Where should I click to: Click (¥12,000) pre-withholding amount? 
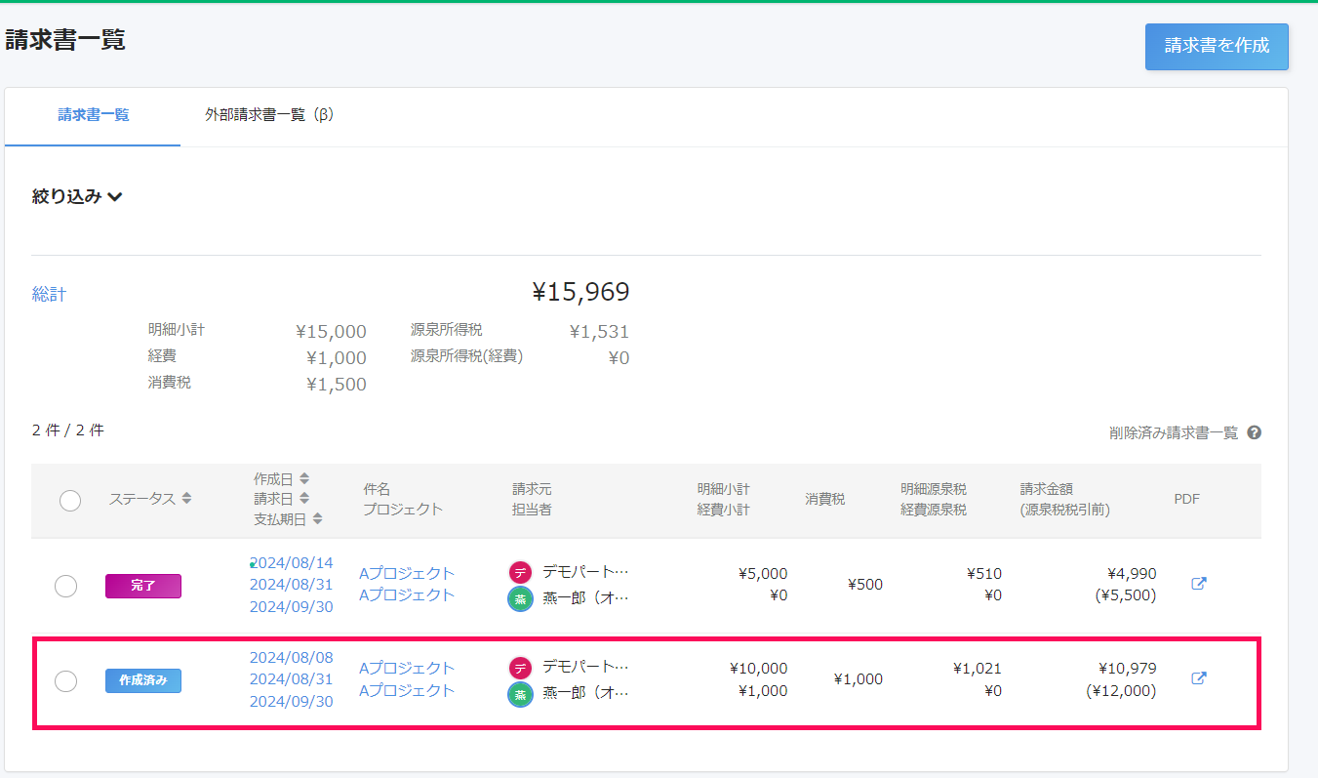[1121, 690]
